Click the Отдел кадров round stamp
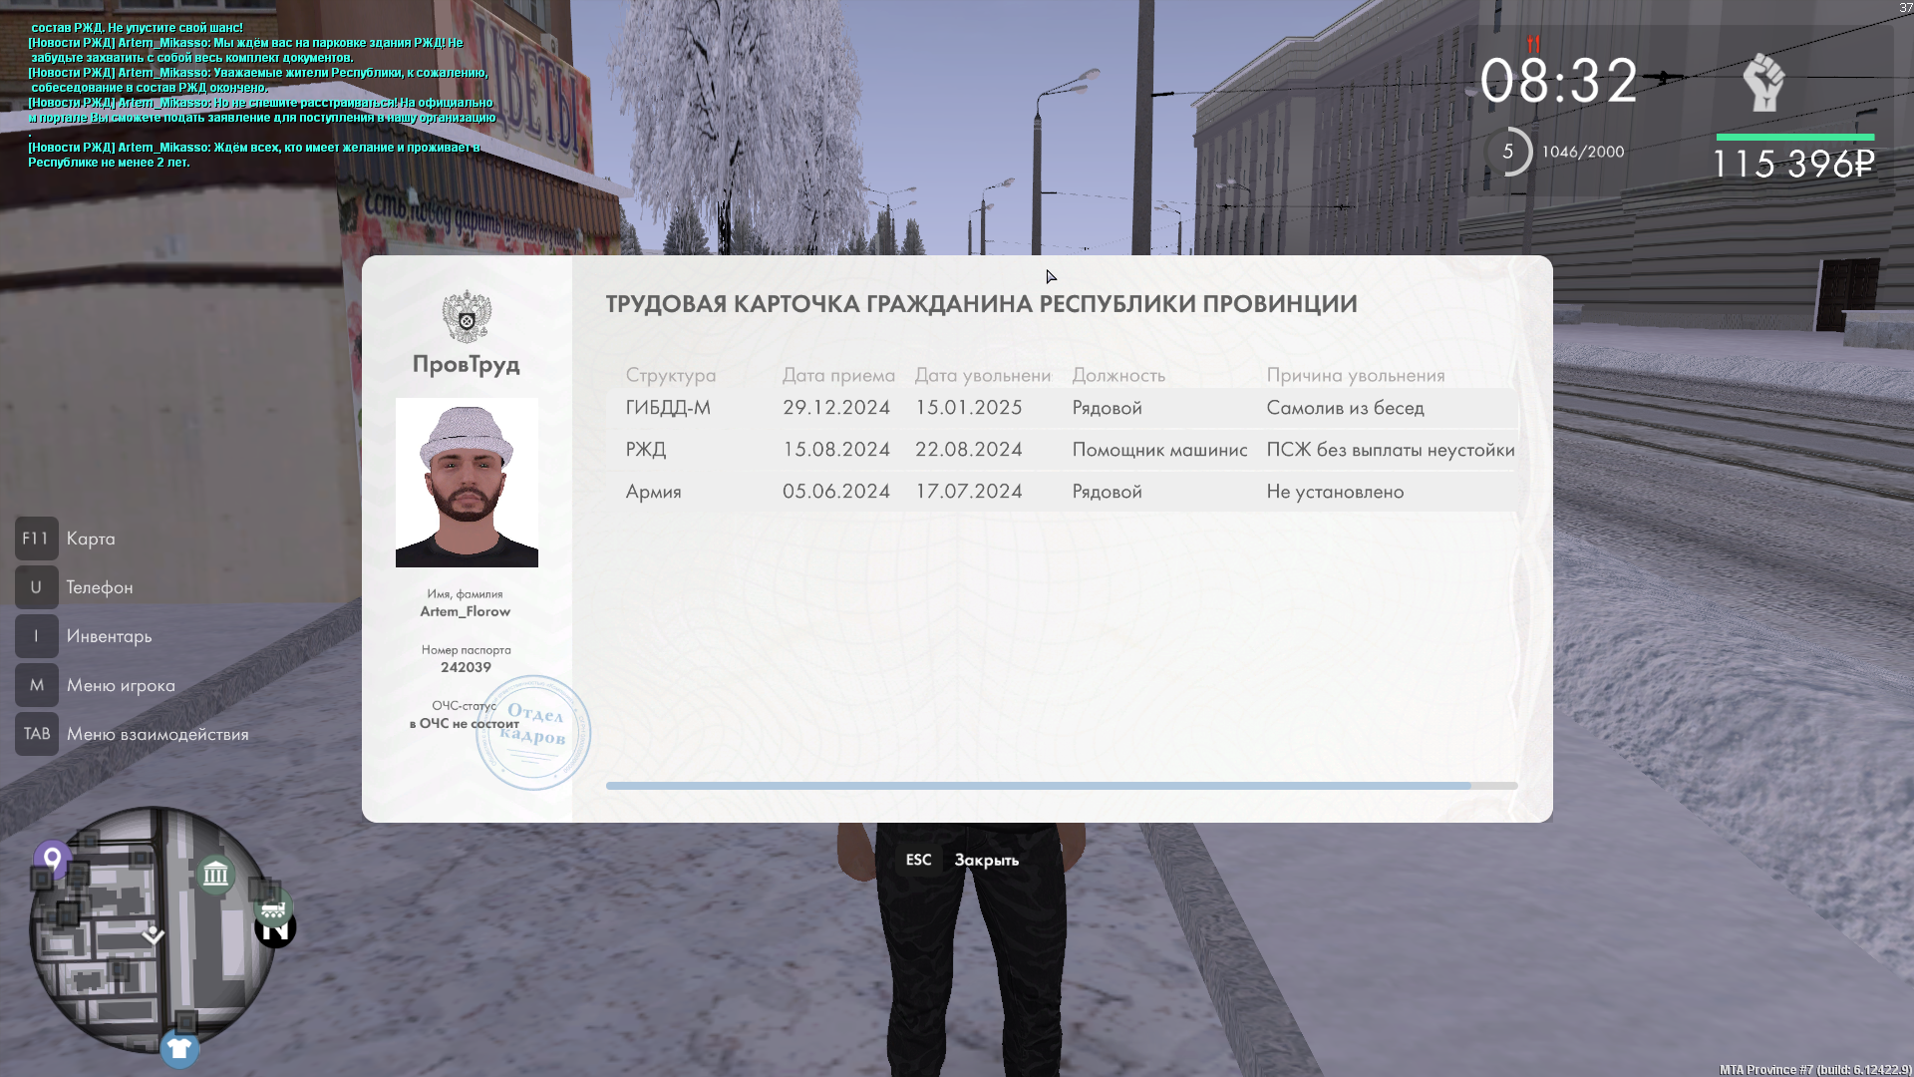Screen dimensions: 1914x1077 [533, 733]
